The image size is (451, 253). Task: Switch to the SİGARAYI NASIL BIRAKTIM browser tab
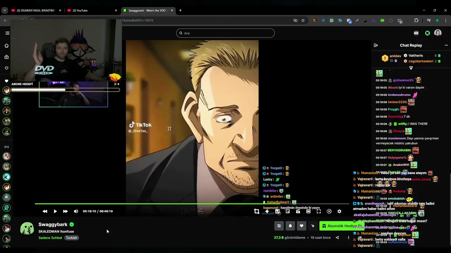[37, 11]
